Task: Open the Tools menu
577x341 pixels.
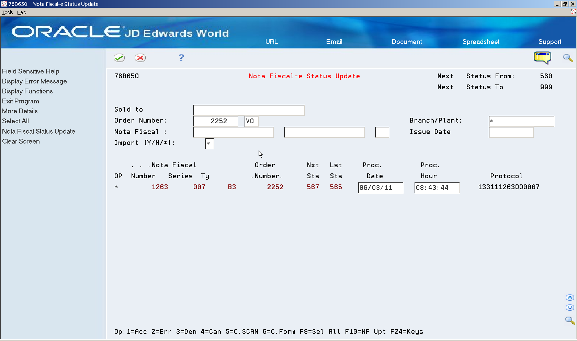Action: coord(7,12)
